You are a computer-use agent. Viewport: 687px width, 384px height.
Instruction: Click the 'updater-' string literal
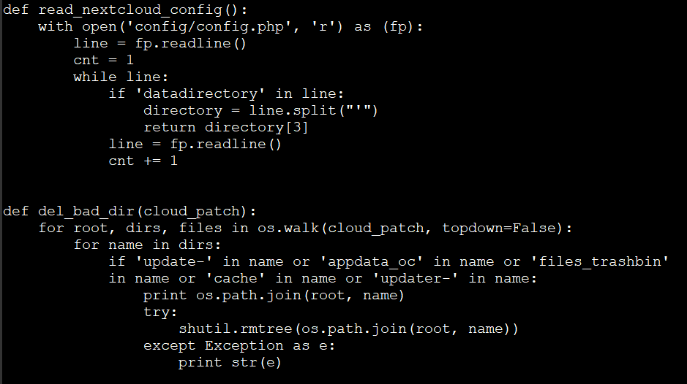tap(416, 278)
